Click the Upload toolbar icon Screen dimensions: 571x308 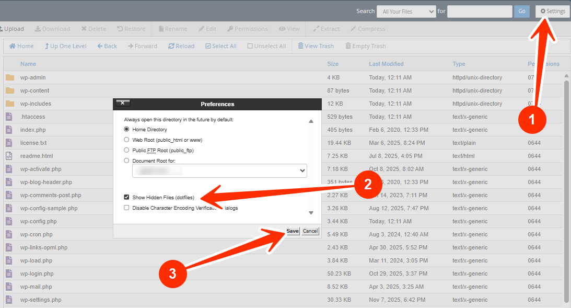pyautogui.click(x=2, y=29)
